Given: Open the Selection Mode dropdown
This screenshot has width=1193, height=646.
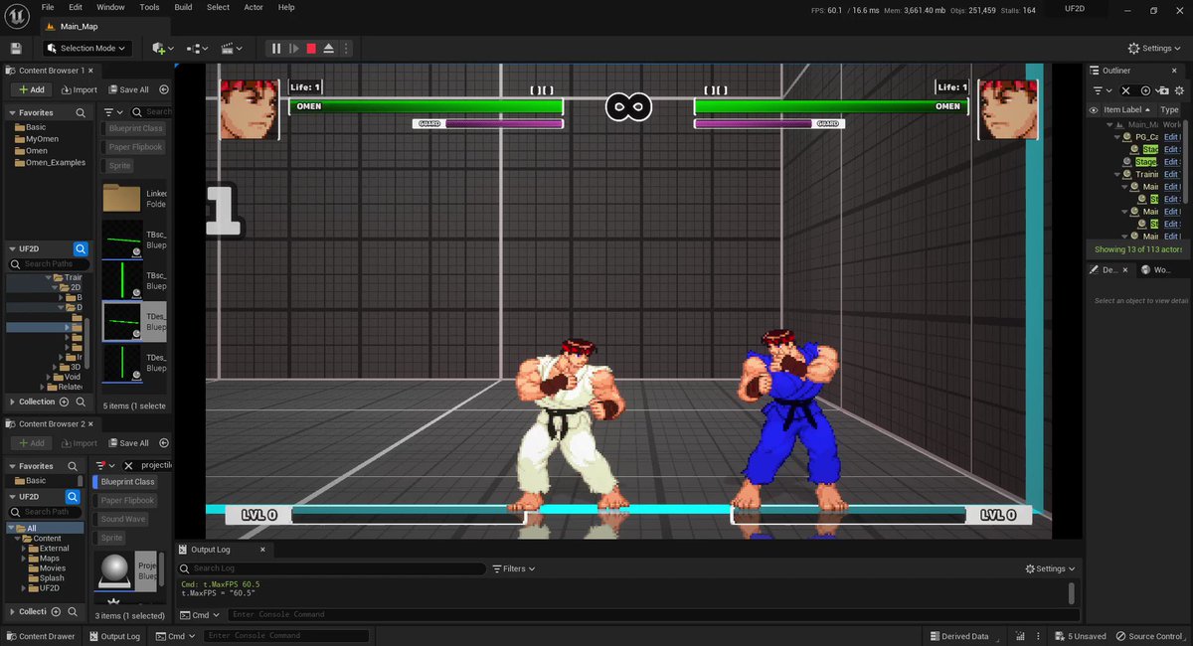Looking at the screenshot, I should coord(85,48).
